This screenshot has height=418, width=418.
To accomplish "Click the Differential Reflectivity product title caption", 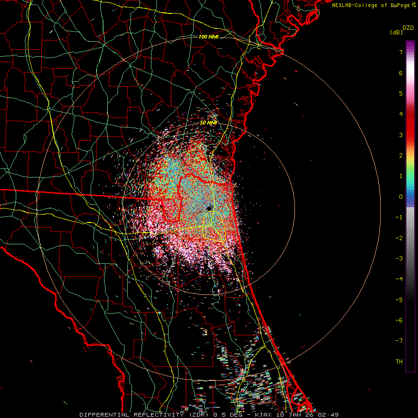I will click(209, 415).
